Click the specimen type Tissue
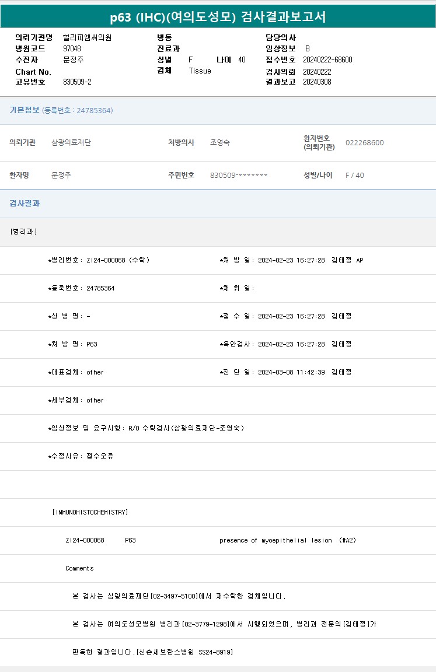Screen dimensions: 436x672 (200, 71)
